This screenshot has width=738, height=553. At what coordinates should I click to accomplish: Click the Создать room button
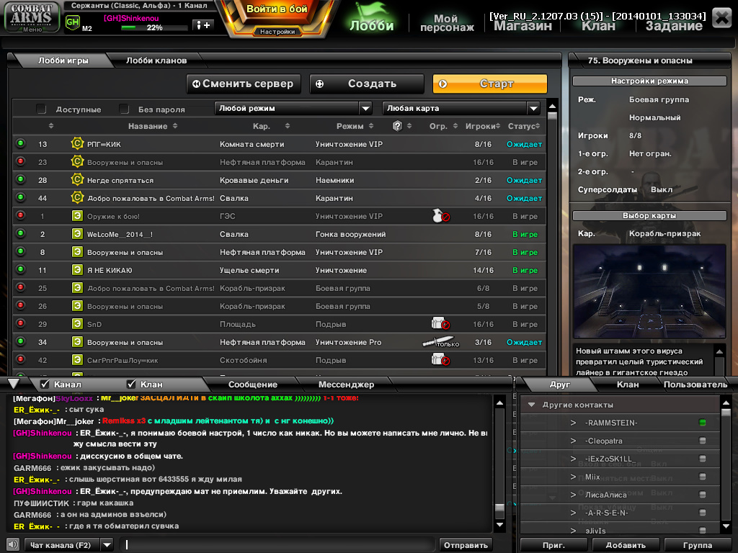[x=367, y=84]
